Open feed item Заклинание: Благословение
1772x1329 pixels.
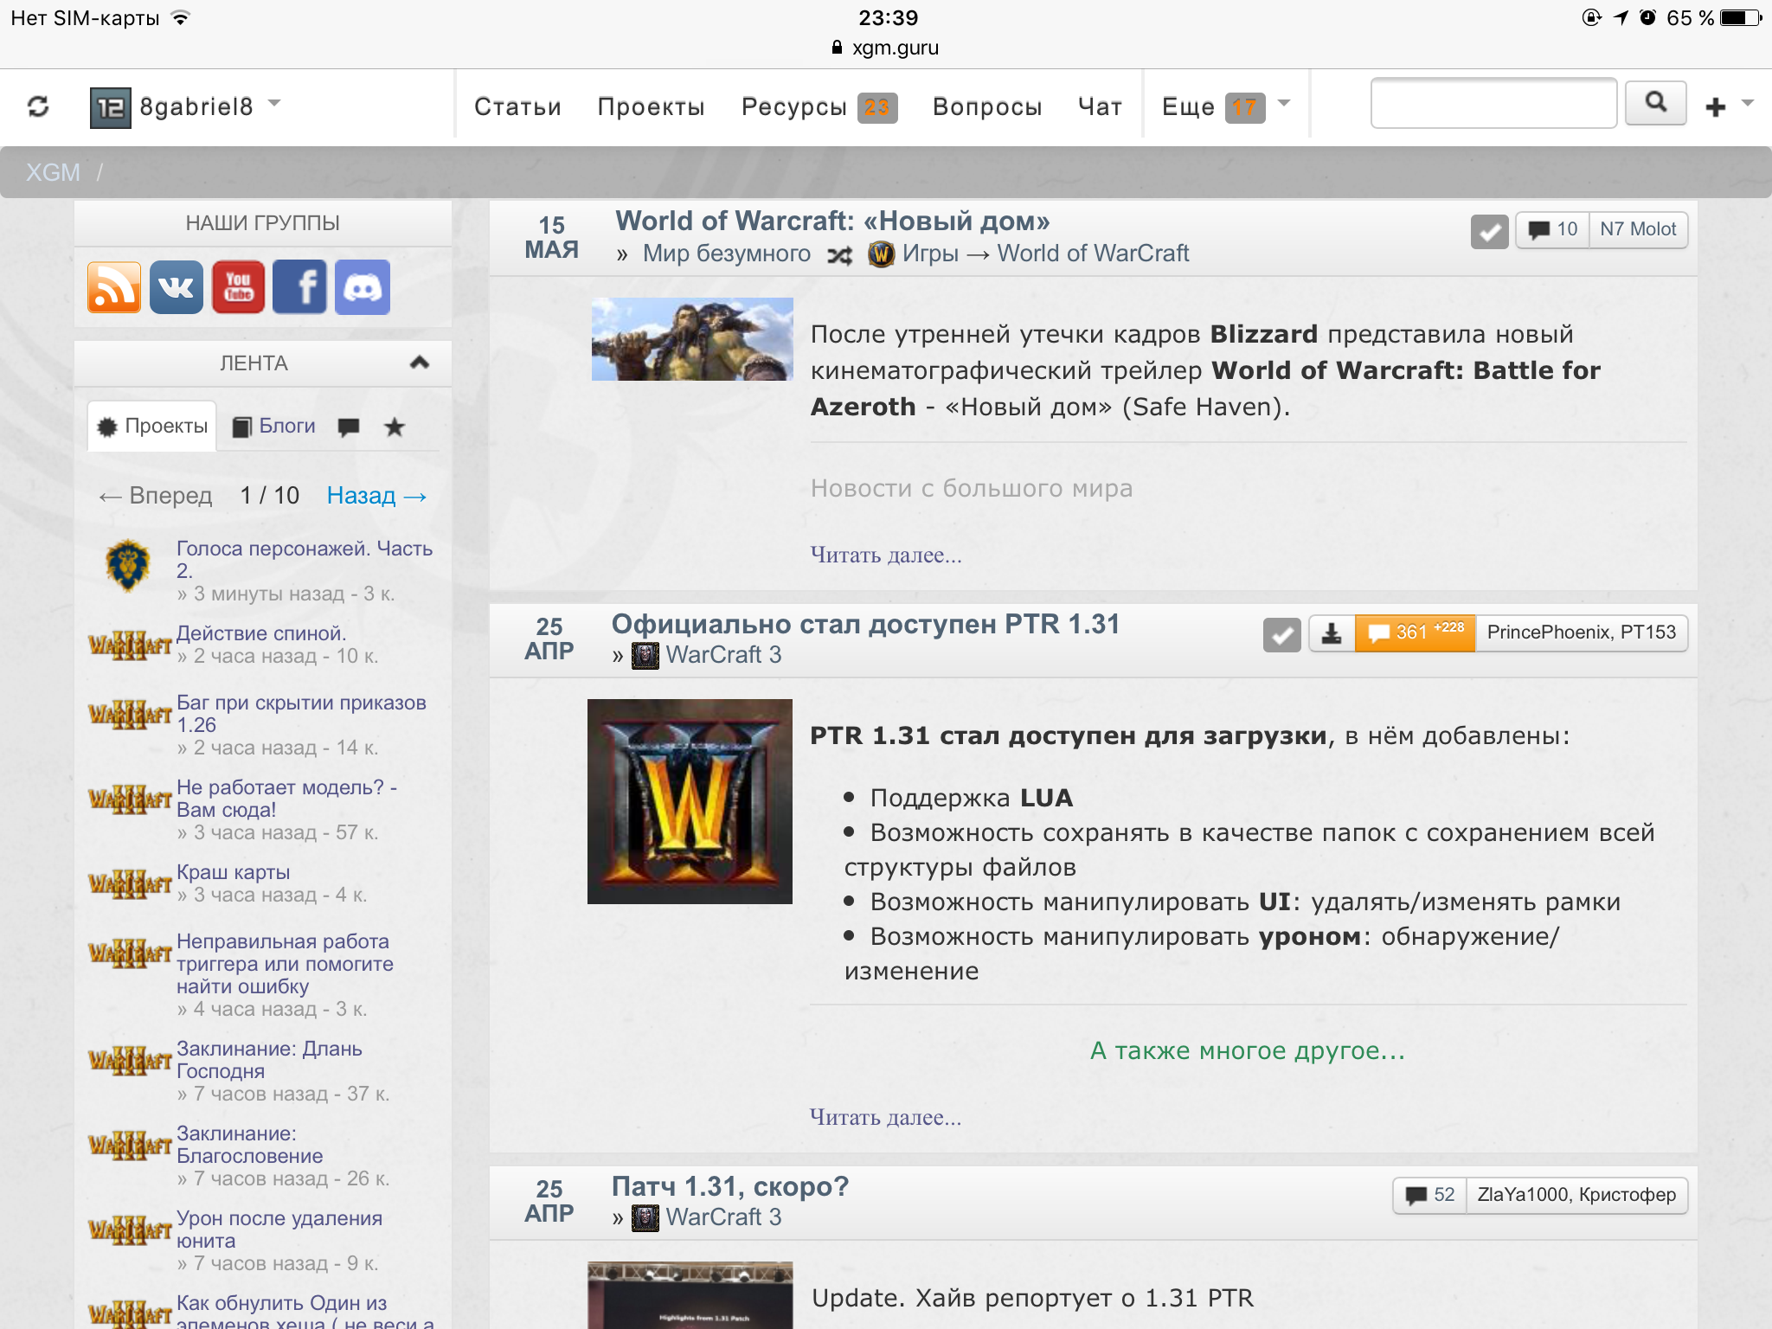click(249, 1144)
